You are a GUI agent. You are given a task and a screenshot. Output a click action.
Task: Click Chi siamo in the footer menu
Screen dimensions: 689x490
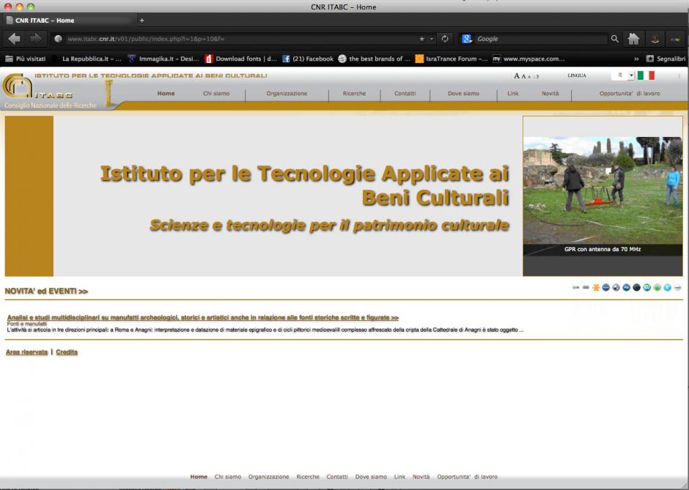[x=228, y=477]
